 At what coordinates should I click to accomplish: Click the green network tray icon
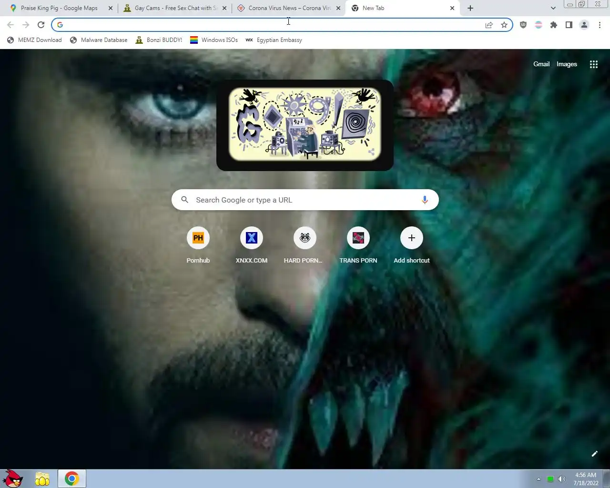[x=550, y=479]
